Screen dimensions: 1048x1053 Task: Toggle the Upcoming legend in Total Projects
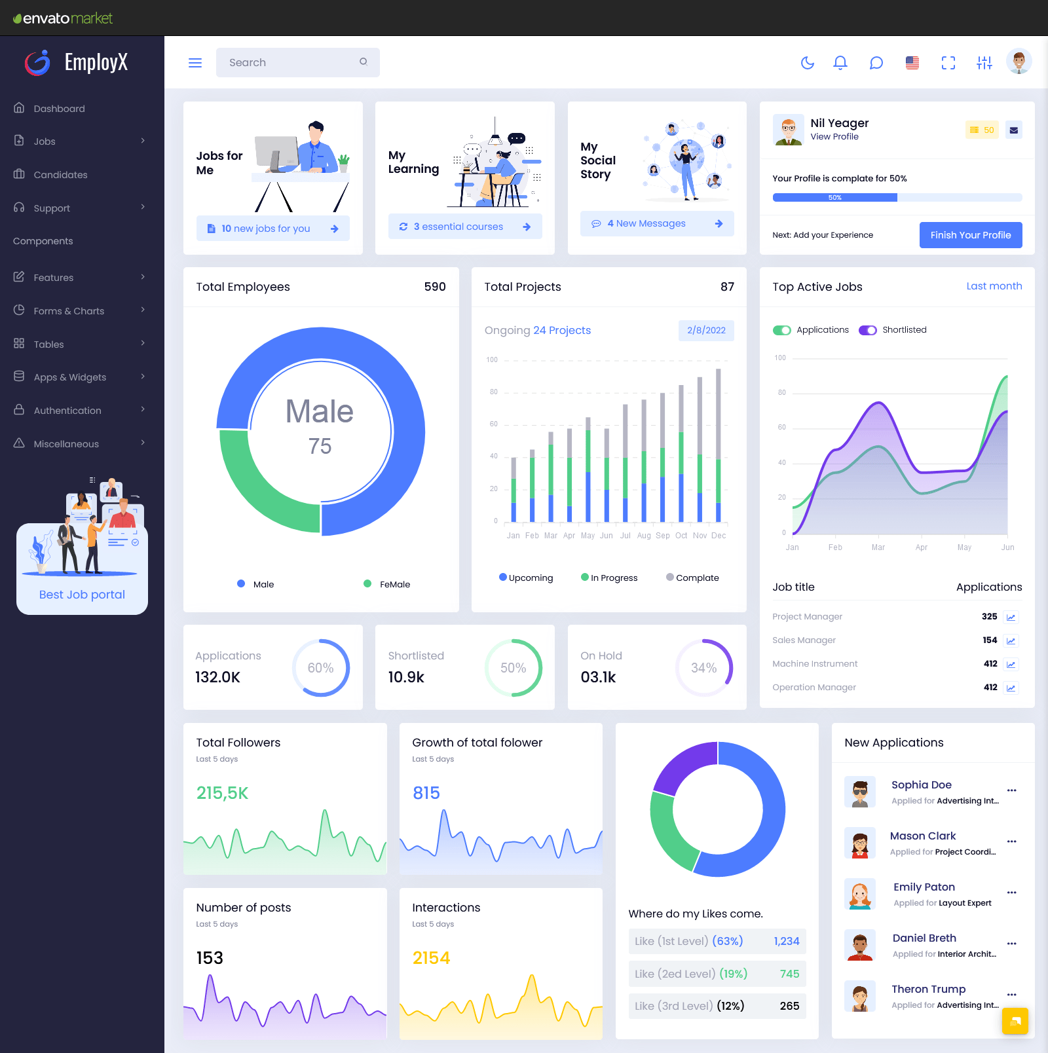tap(527, 578)
